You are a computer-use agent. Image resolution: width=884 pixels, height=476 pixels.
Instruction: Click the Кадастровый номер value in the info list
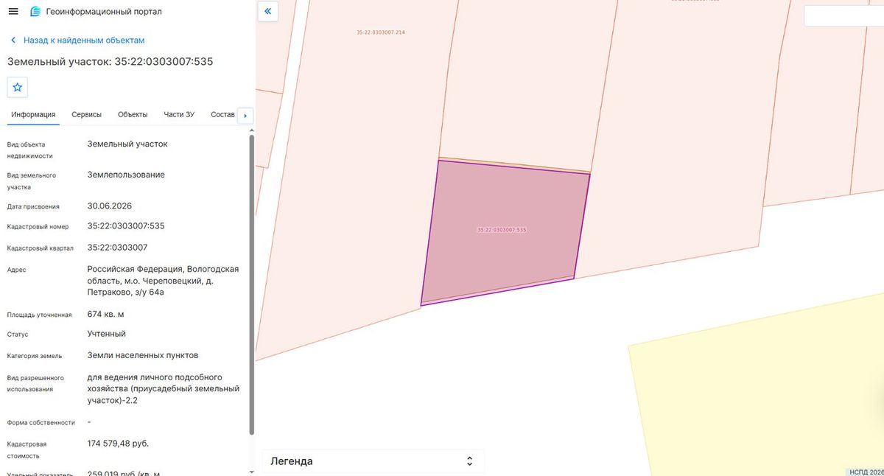click(126, 226)
